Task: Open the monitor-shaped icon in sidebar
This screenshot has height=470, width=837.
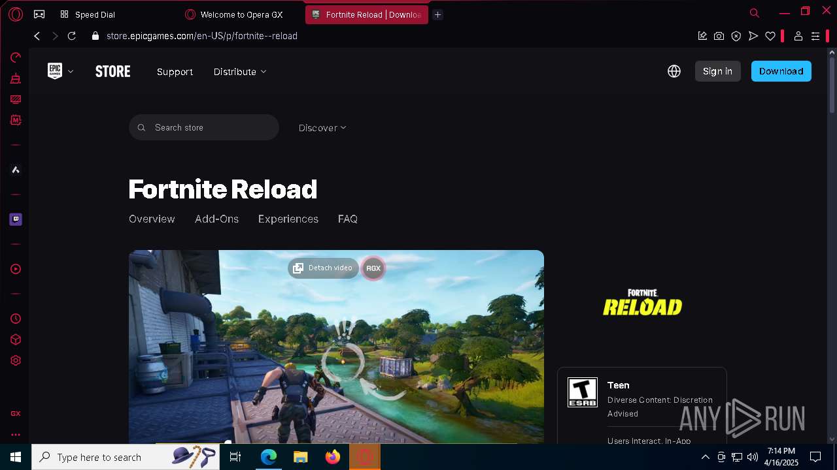Action: (x=16, y=99)
